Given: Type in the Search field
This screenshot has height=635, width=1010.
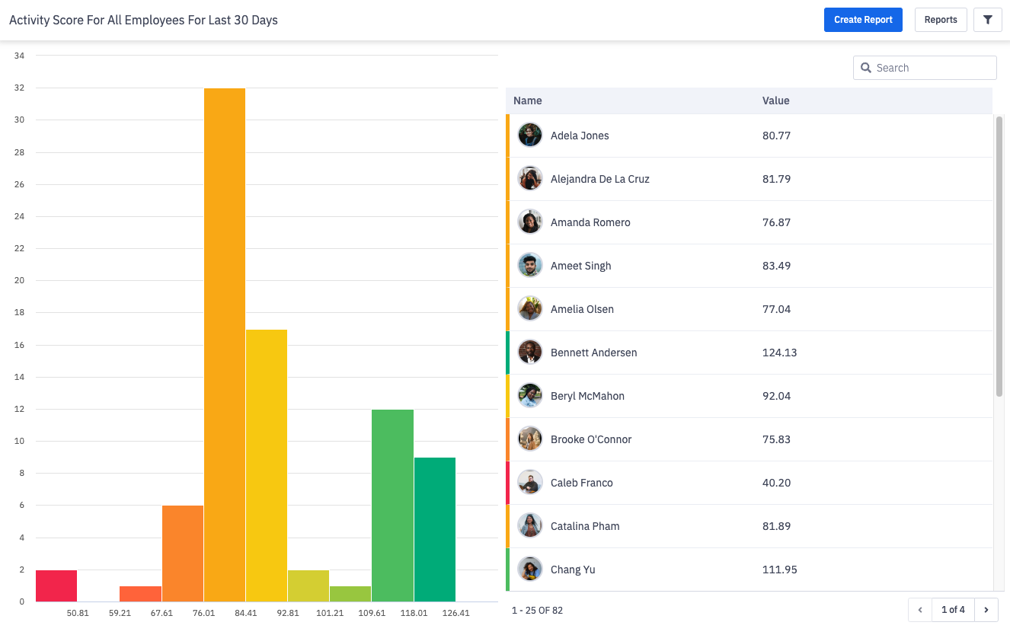Looking at the screenshot, I should pos(932,68).
